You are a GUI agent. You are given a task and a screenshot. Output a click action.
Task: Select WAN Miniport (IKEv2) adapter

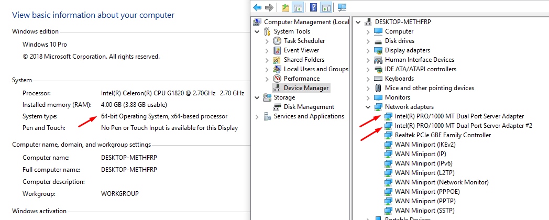click(x=425, y=145)
